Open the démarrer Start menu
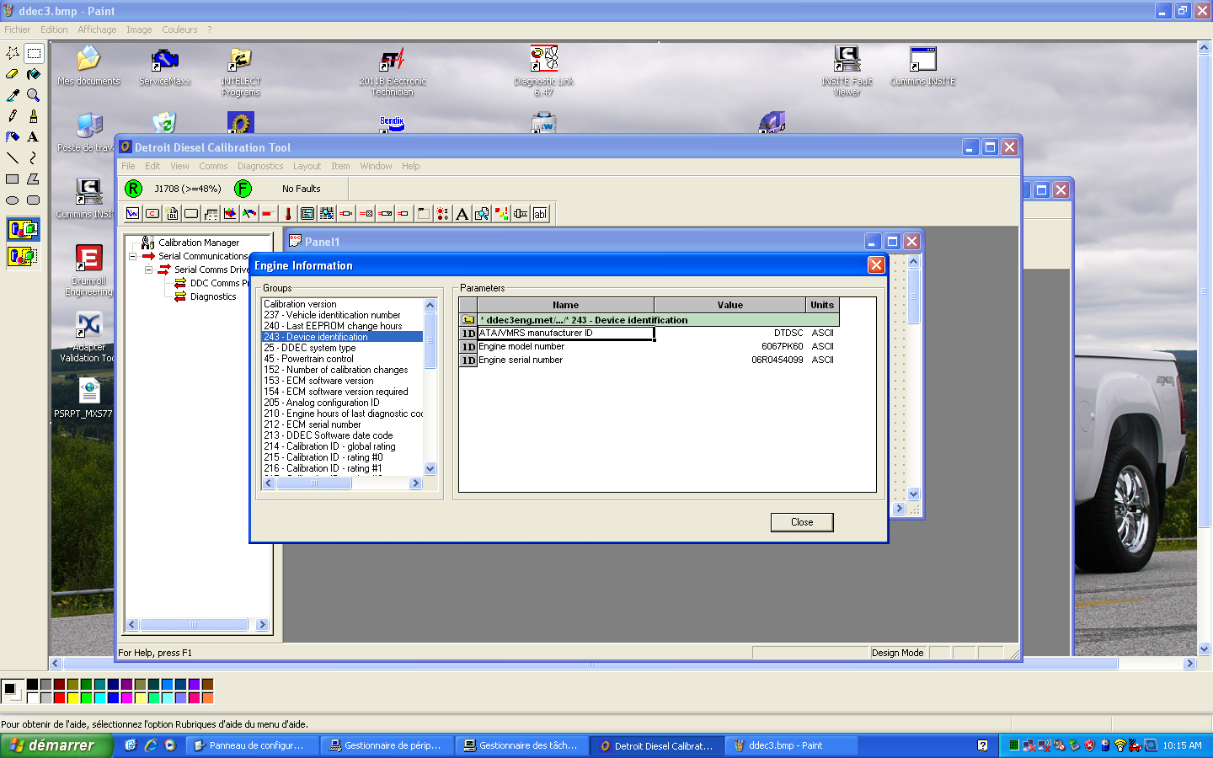Screen dimensions: 1213x758 (56, 745)
